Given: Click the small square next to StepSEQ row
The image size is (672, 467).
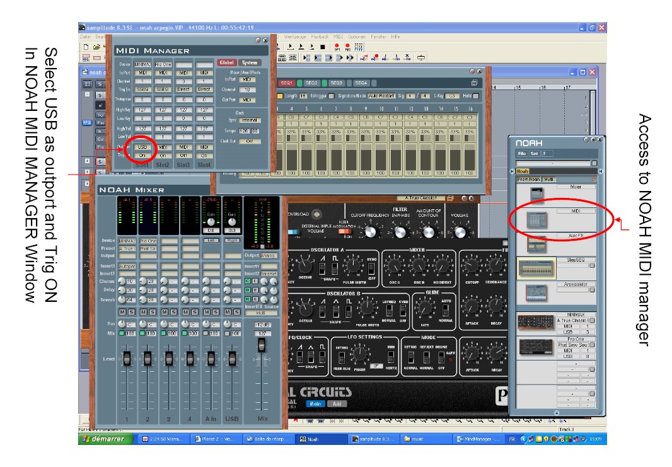Looking at the screenshot, I should tap(592, 265).
